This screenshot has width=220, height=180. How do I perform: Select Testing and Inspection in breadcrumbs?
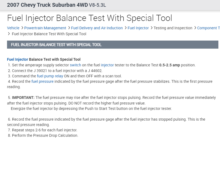pos(173,28)
